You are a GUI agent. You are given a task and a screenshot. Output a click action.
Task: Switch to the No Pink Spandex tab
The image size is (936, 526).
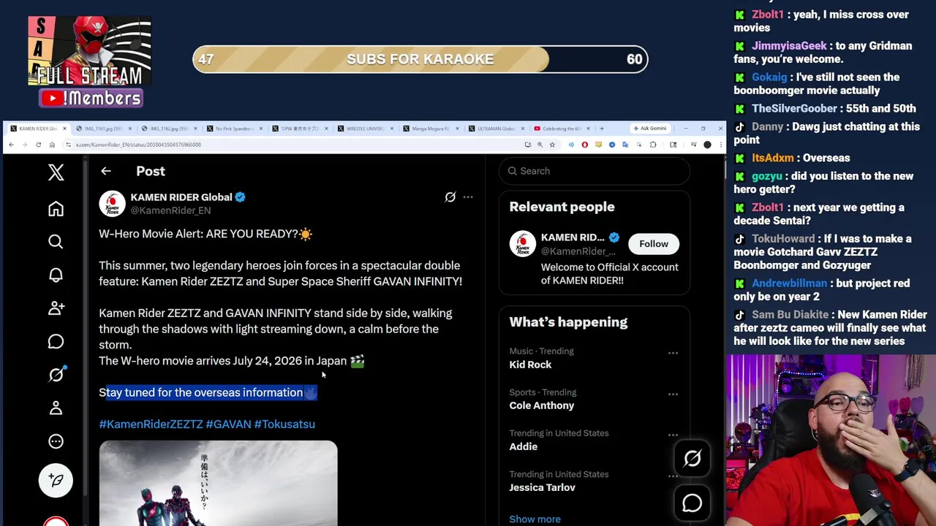click(x=234, y=129)
